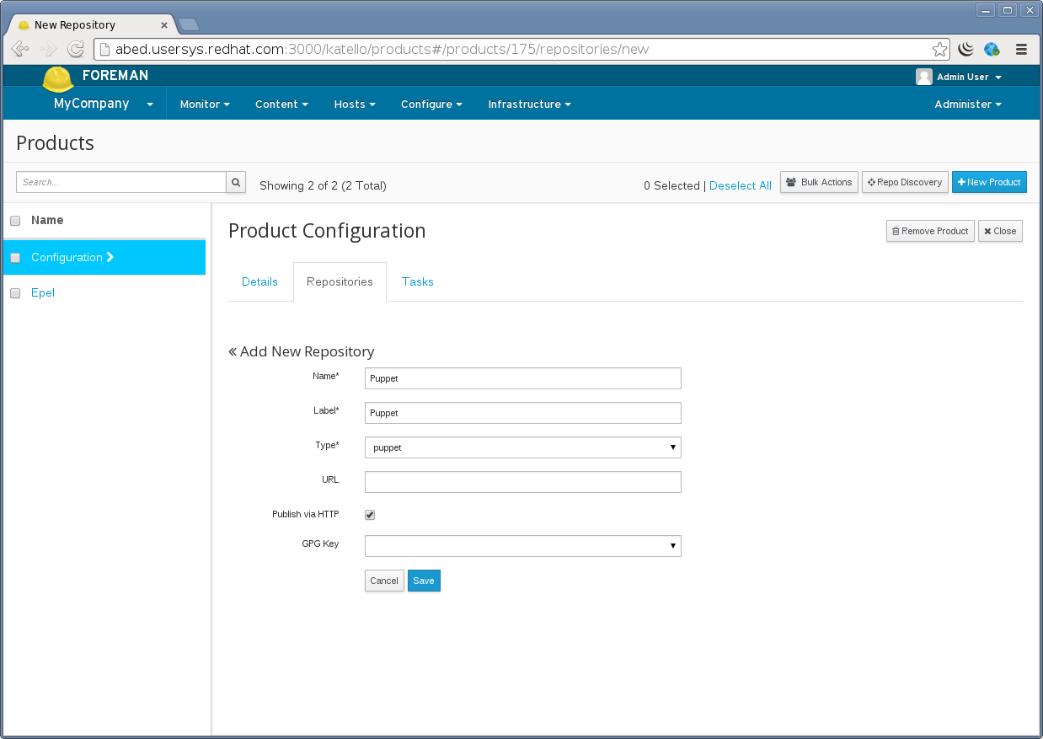Click the crescent moon extension icon

click(966, 49)
